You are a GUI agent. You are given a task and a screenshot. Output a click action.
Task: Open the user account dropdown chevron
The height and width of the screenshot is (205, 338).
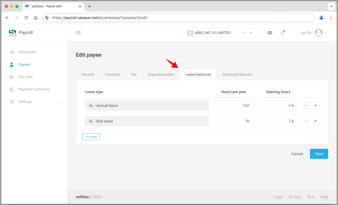[325, 33]
